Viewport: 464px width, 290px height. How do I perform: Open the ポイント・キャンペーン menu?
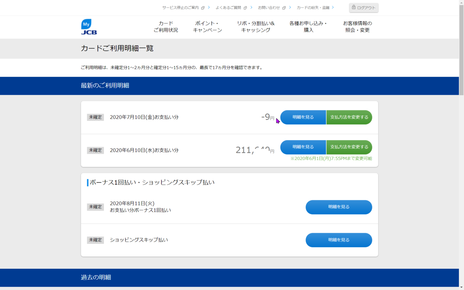[208, 27]
